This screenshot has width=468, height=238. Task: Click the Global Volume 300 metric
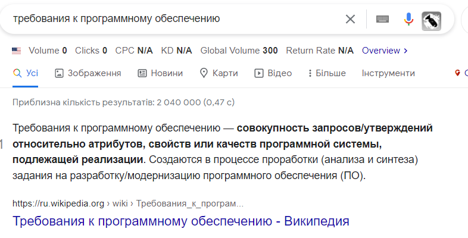(239, 51)
